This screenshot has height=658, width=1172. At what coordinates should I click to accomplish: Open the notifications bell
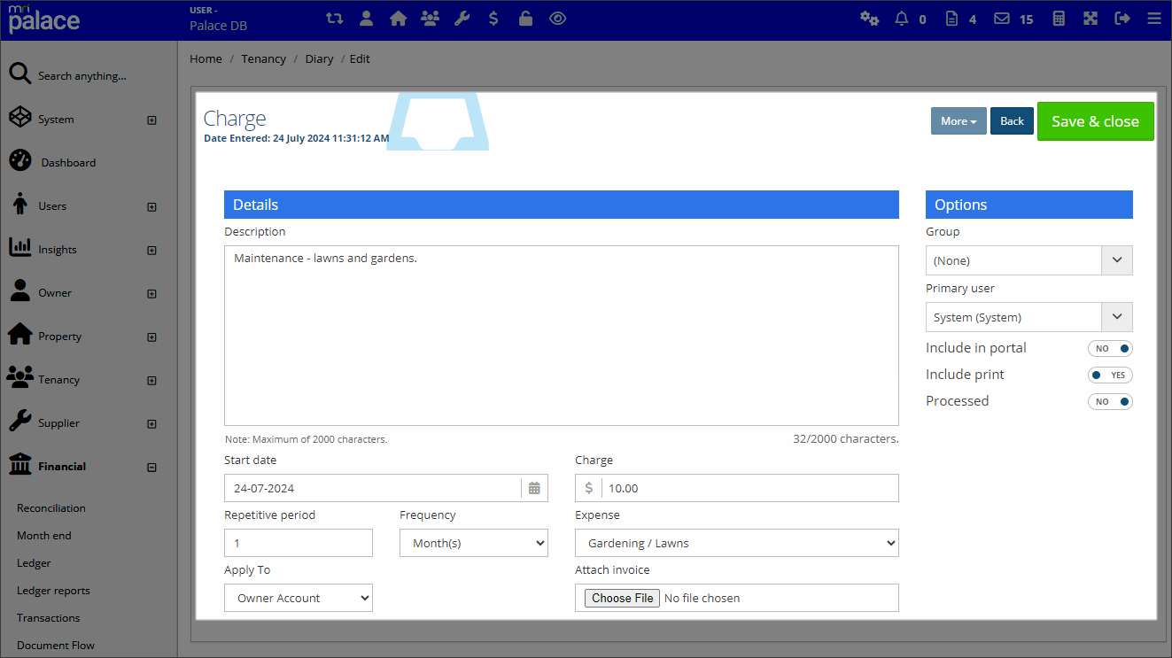pyautogui.click(x=902, y=18)
